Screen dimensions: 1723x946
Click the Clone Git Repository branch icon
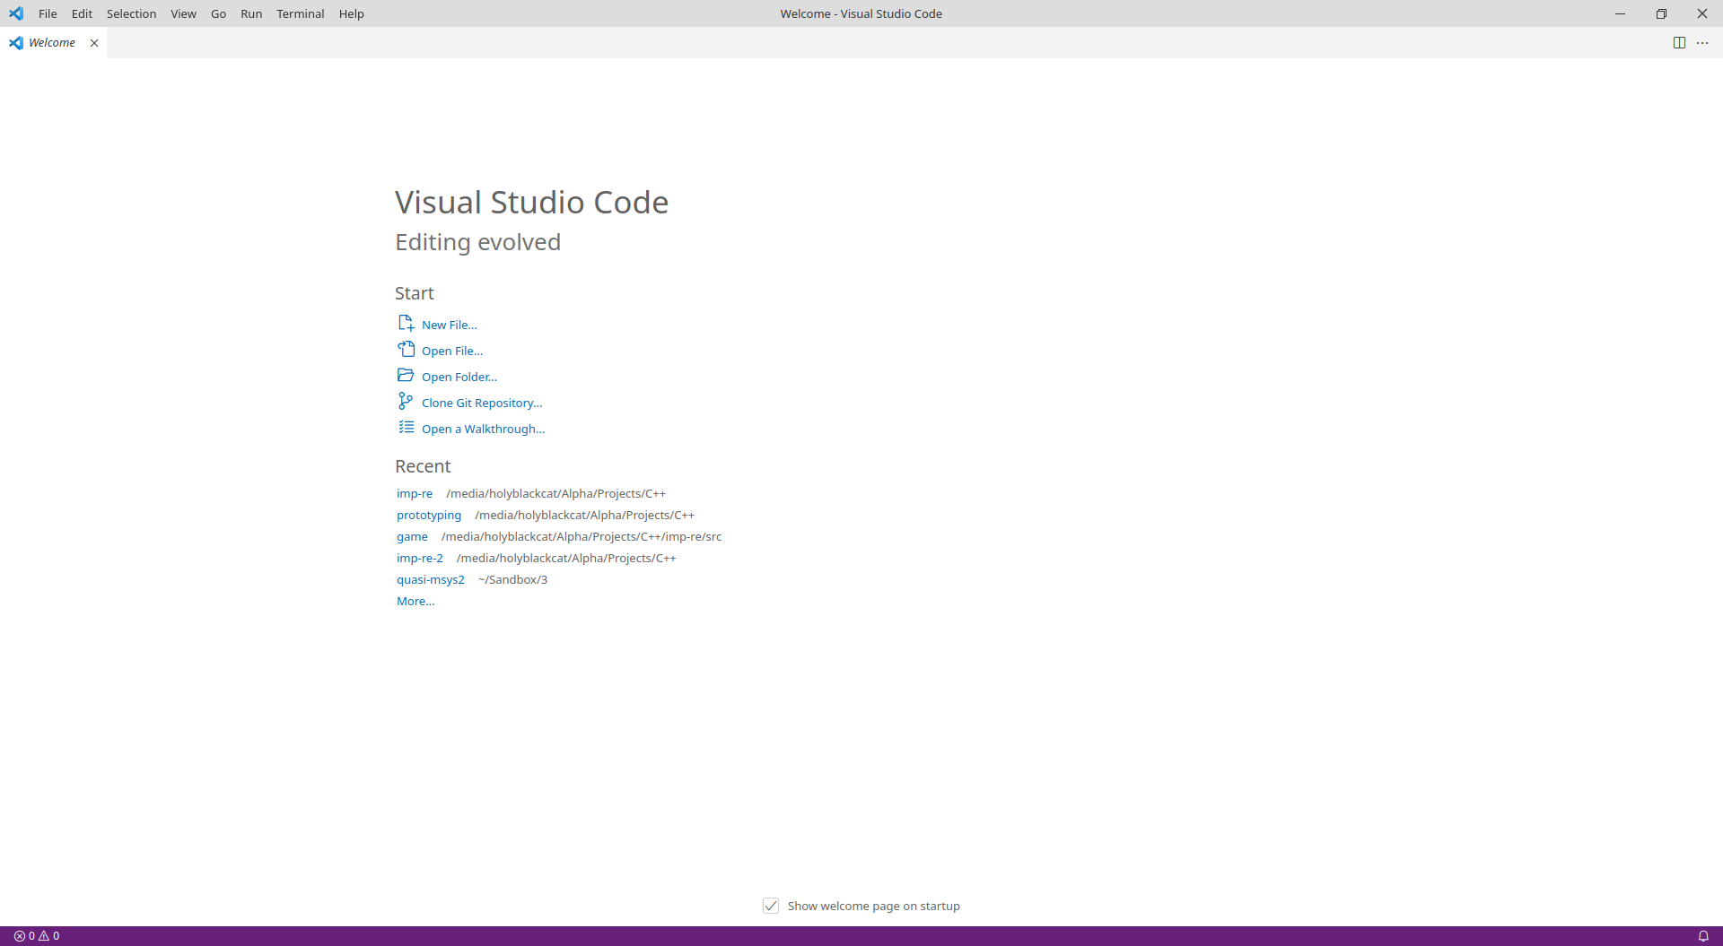coord(406,401)
